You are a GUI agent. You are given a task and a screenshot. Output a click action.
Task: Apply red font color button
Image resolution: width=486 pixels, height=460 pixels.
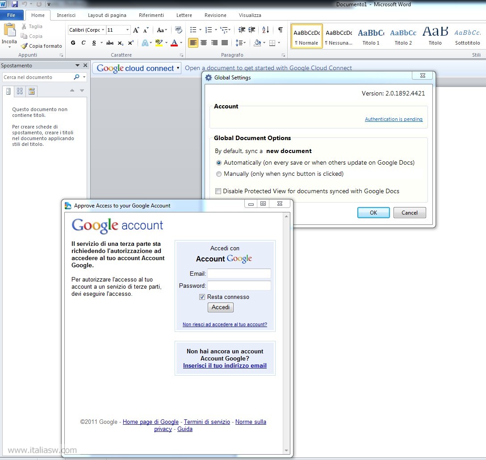[x=174, y=43]
